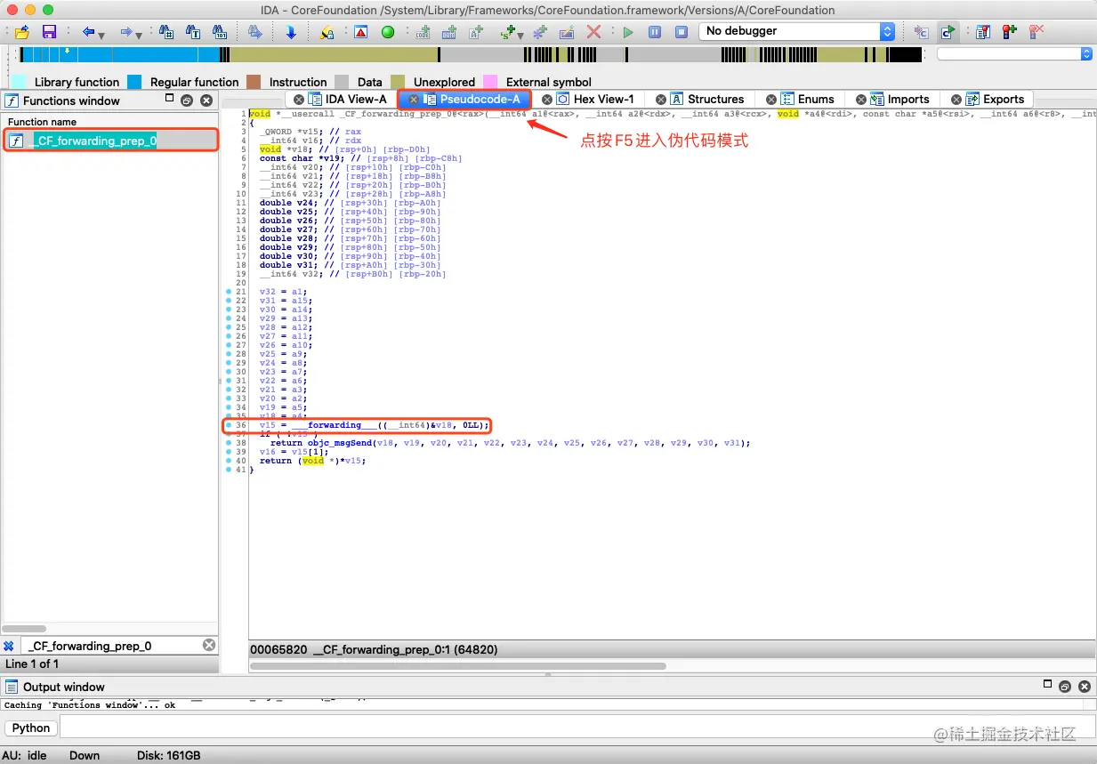The height and width of the screenshot is (764, 1097).
Task: Click the ___forwarding___ call on line 36
Action: [334, 425]
